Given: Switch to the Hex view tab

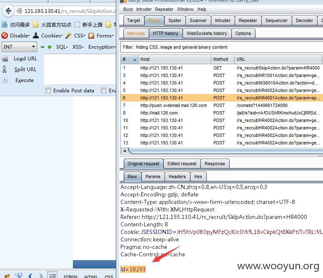Looking at the screenshot, I should [x=198, y=176].
